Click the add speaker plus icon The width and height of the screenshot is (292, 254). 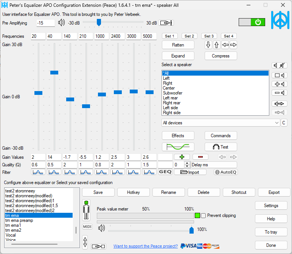pos(280,84)
